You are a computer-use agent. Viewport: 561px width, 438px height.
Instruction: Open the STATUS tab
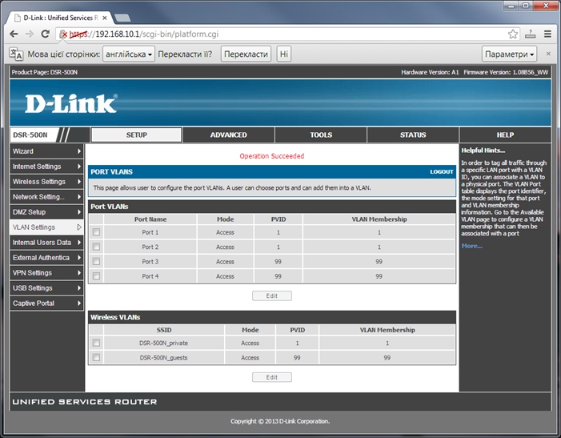(413, 135)
